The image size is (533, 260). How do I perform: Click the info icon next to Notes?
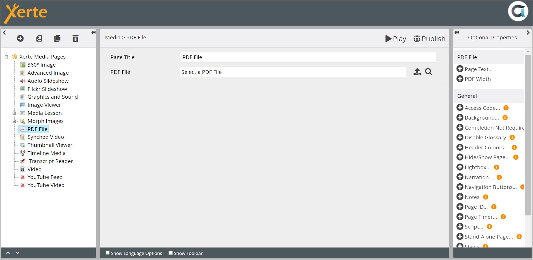coord(486,197)
